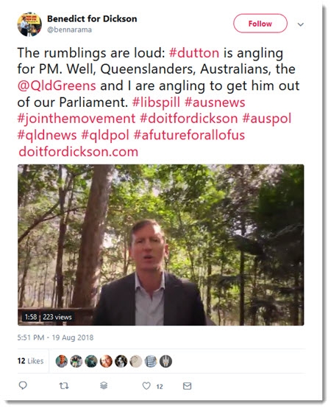331x409 pixels.
Task: Open the #dutton hashtag
Action: pyautogui.click(x=194, y=53)
